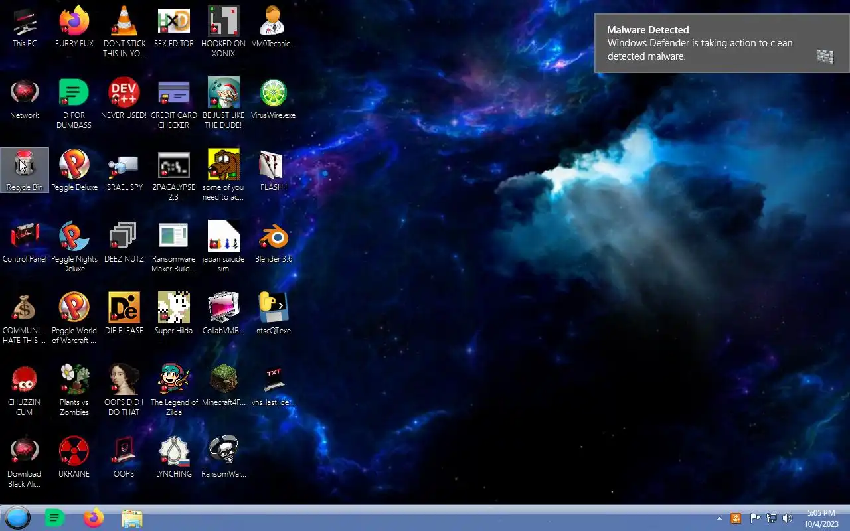Select the Minecraft4F... grass block icon
This screenshot has width=850, height=531.
[x=224, y=386]
